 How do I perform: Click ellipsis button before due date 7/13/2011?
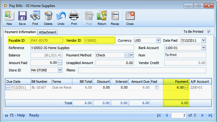pyautogui.click(x=8, y=87)
